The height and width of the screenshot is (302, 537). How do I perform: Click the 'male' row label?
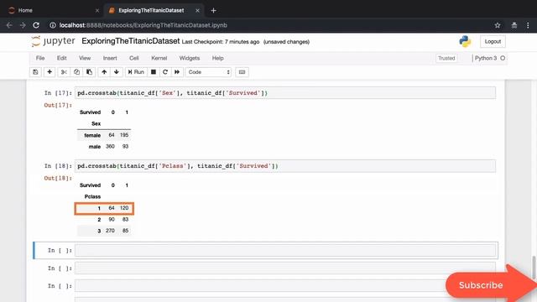point(95,147)
